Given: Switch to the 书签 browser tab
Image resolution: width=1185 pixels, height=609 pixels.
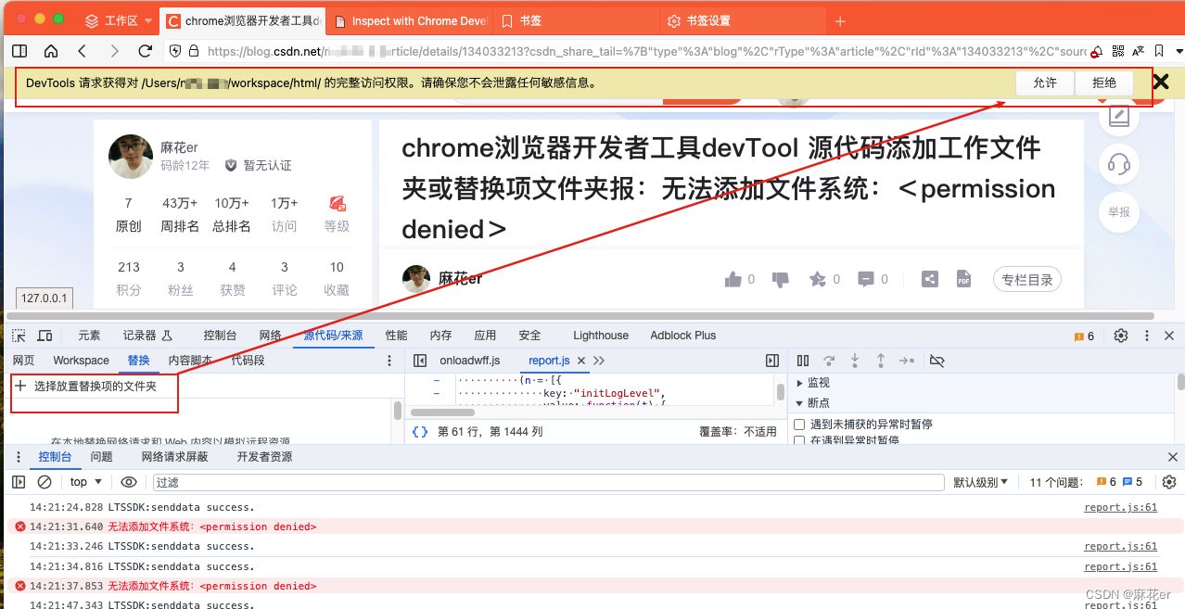Looking at the screenshot, I should pyautogui.click(x=577, y=20).
